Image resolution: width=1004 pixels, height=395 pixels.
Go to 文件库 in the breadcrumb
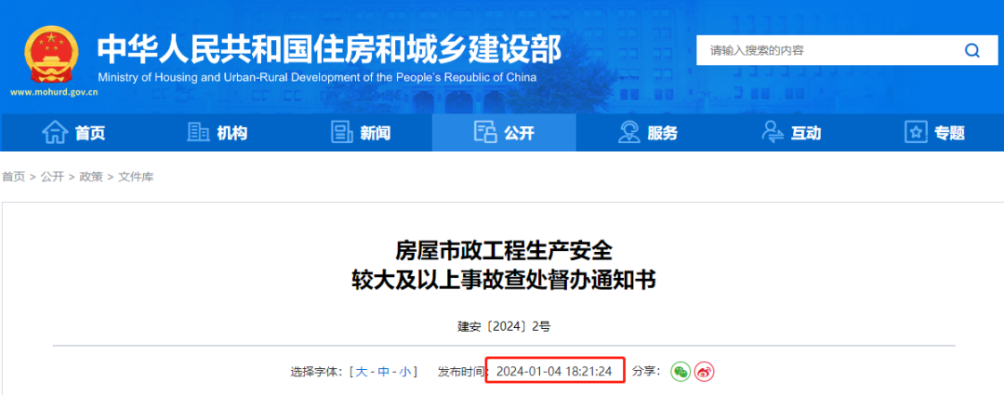coord(136,177)
